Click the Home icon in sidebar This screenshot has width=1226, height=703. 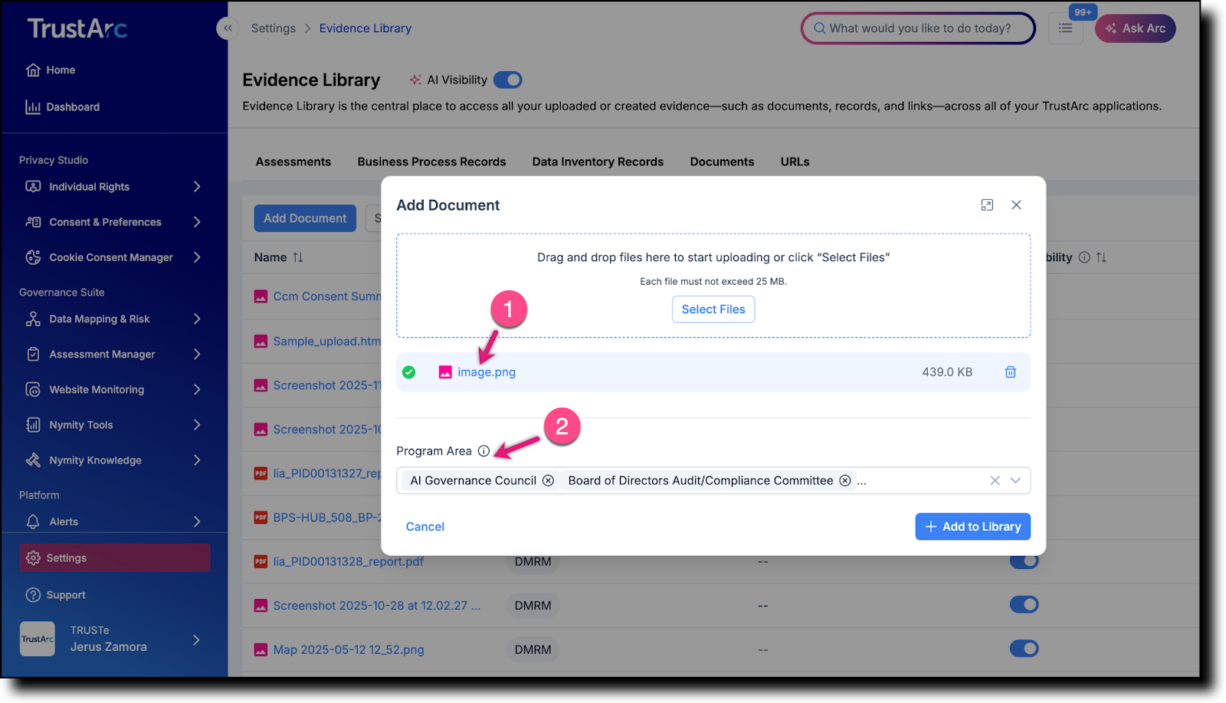pos(33,70)
